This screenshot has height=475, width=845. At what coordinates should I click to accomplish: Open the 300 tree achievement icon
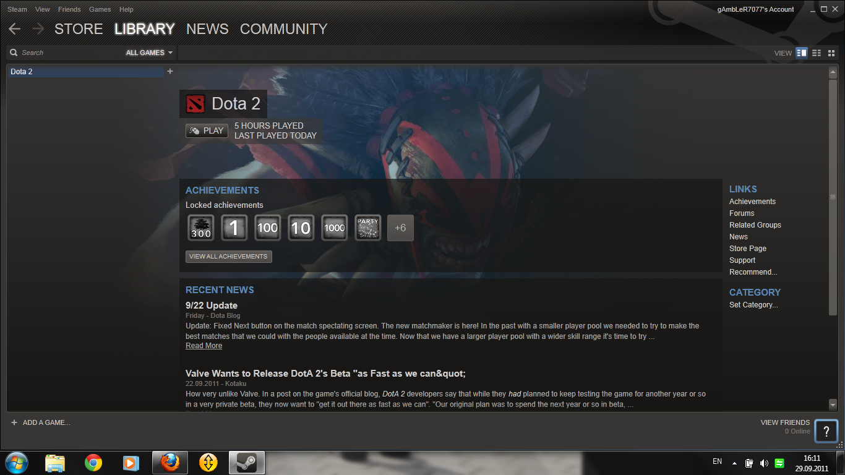(201, 228)
